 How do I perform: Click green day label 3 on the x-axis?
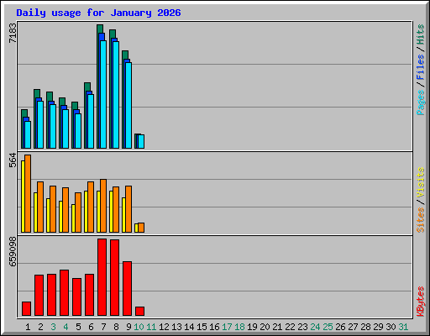(53, 327)
